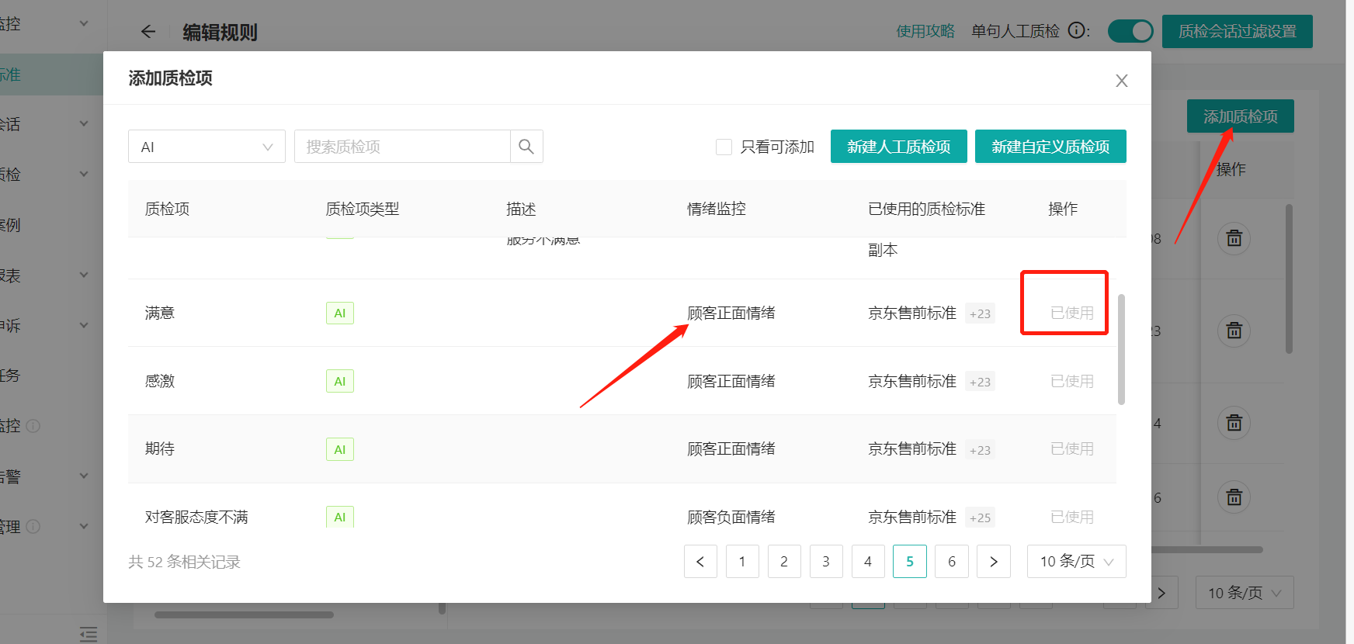1354x644 pixels.
Task: Expand the +23 standards tag in 感激 row
Action: tap(980, 382)
